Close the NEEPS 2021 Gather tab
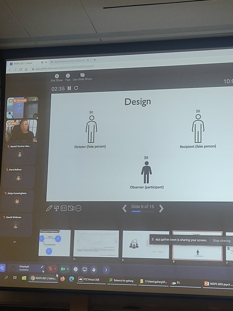This screenshot has width=233, height=311. [x=46, y=62]
